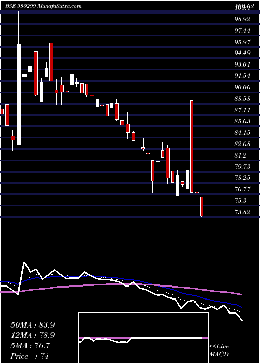Click the 'BSE 530299 MunafaSutra.com' header text
This screenshot has width=260, height=364.
tap(43, 6)
